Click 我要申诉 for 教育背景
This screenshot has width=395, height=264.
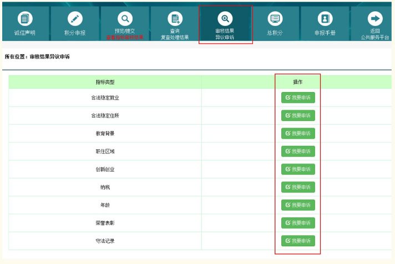tap(298, 133)
